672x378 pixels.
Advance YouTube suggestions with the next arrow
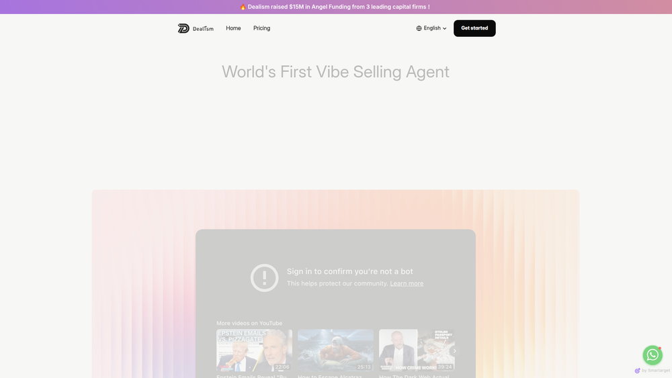[x=454, y=351]
